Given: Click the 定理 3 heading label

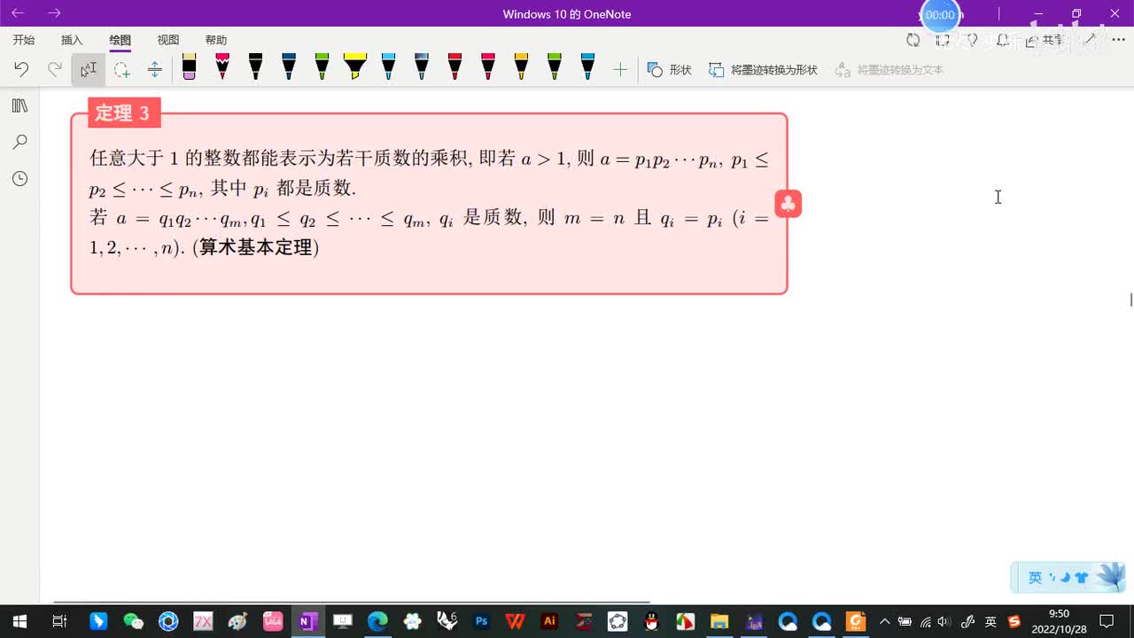Looking at the screenshot, I should (x=124, y=113).
